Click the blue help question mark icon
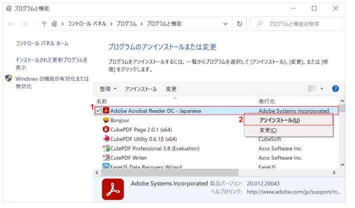The width and height of the screenshot is (355, 208). pyautogui.click(x=335, y=88)
